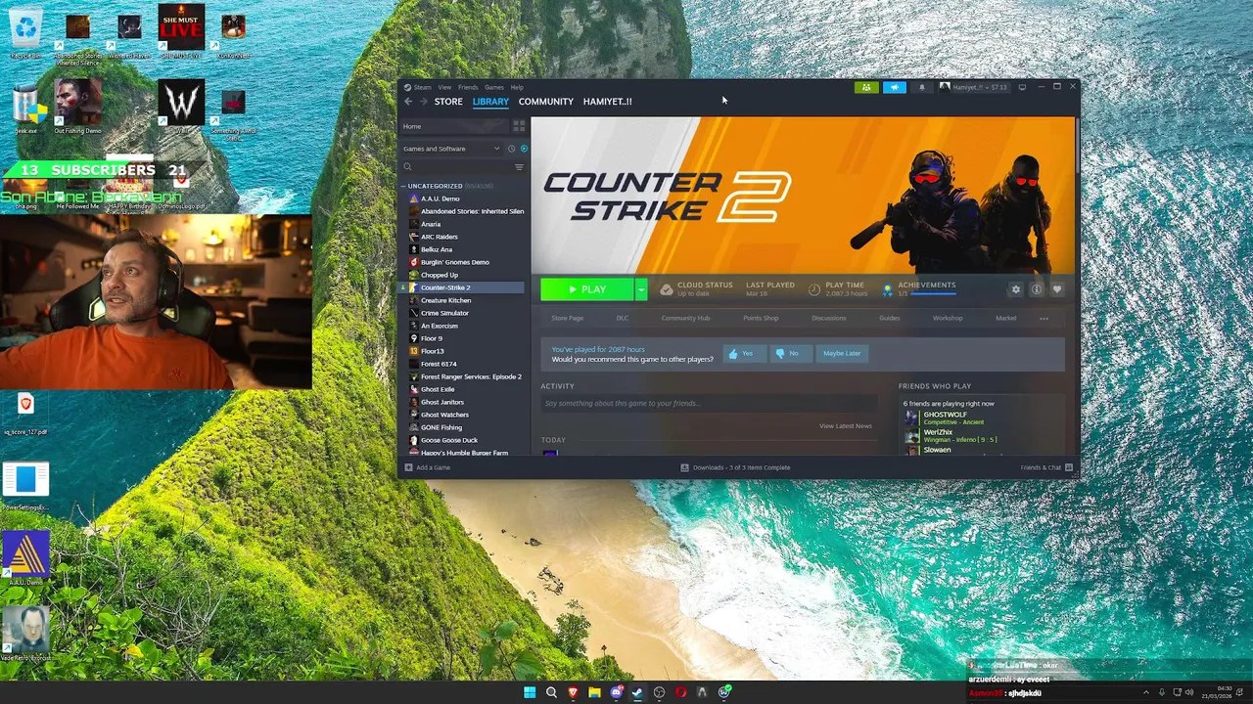Open taskbar Search icon
The width and height of the screenshot is (1253, 704).
pyautogui.click(x=551, y=692)
